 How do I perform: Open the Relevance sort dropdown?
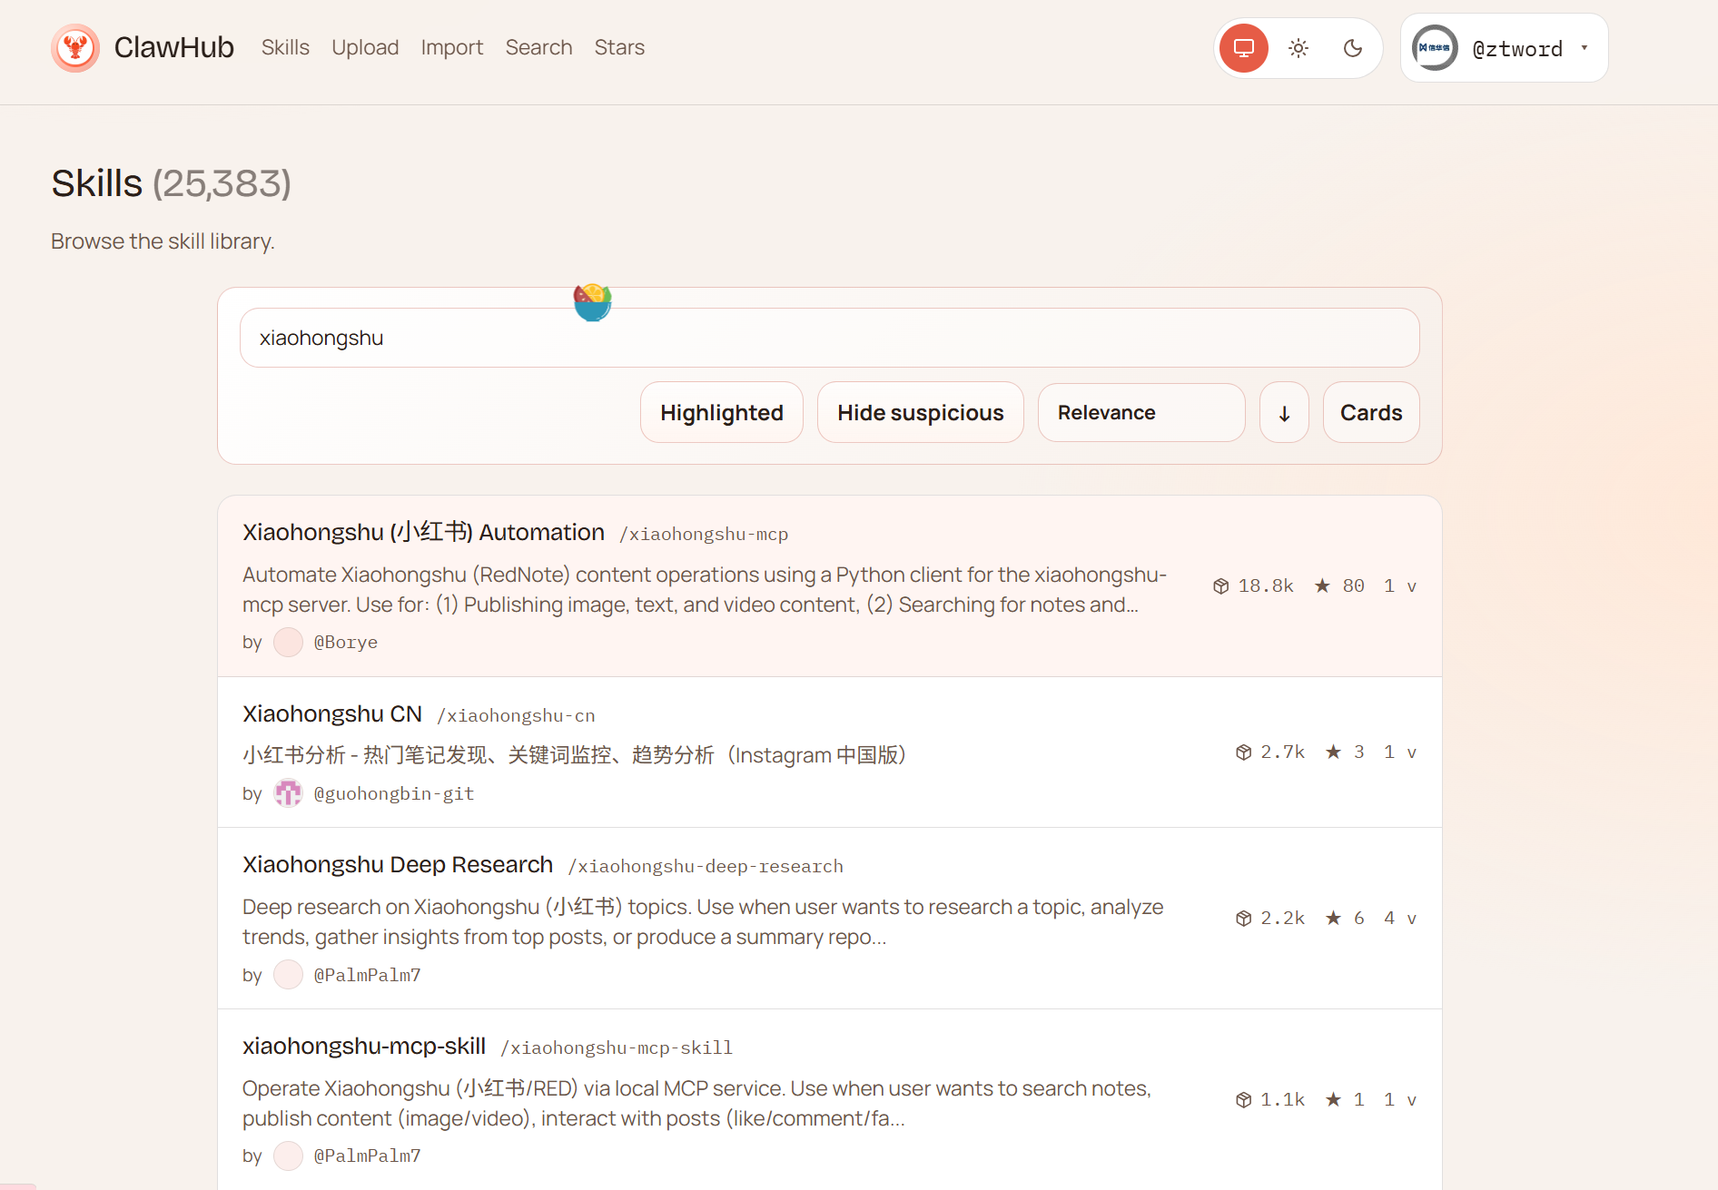1141,413
